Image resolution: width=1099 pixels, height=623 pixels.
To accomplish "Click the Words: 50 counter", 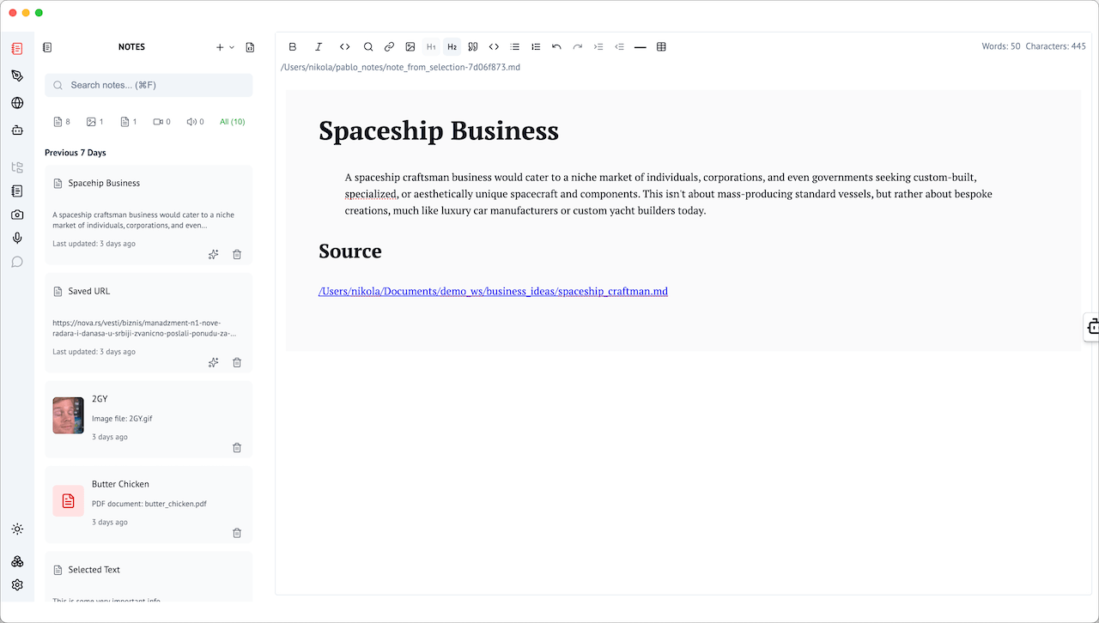I will click(1001, 46).
